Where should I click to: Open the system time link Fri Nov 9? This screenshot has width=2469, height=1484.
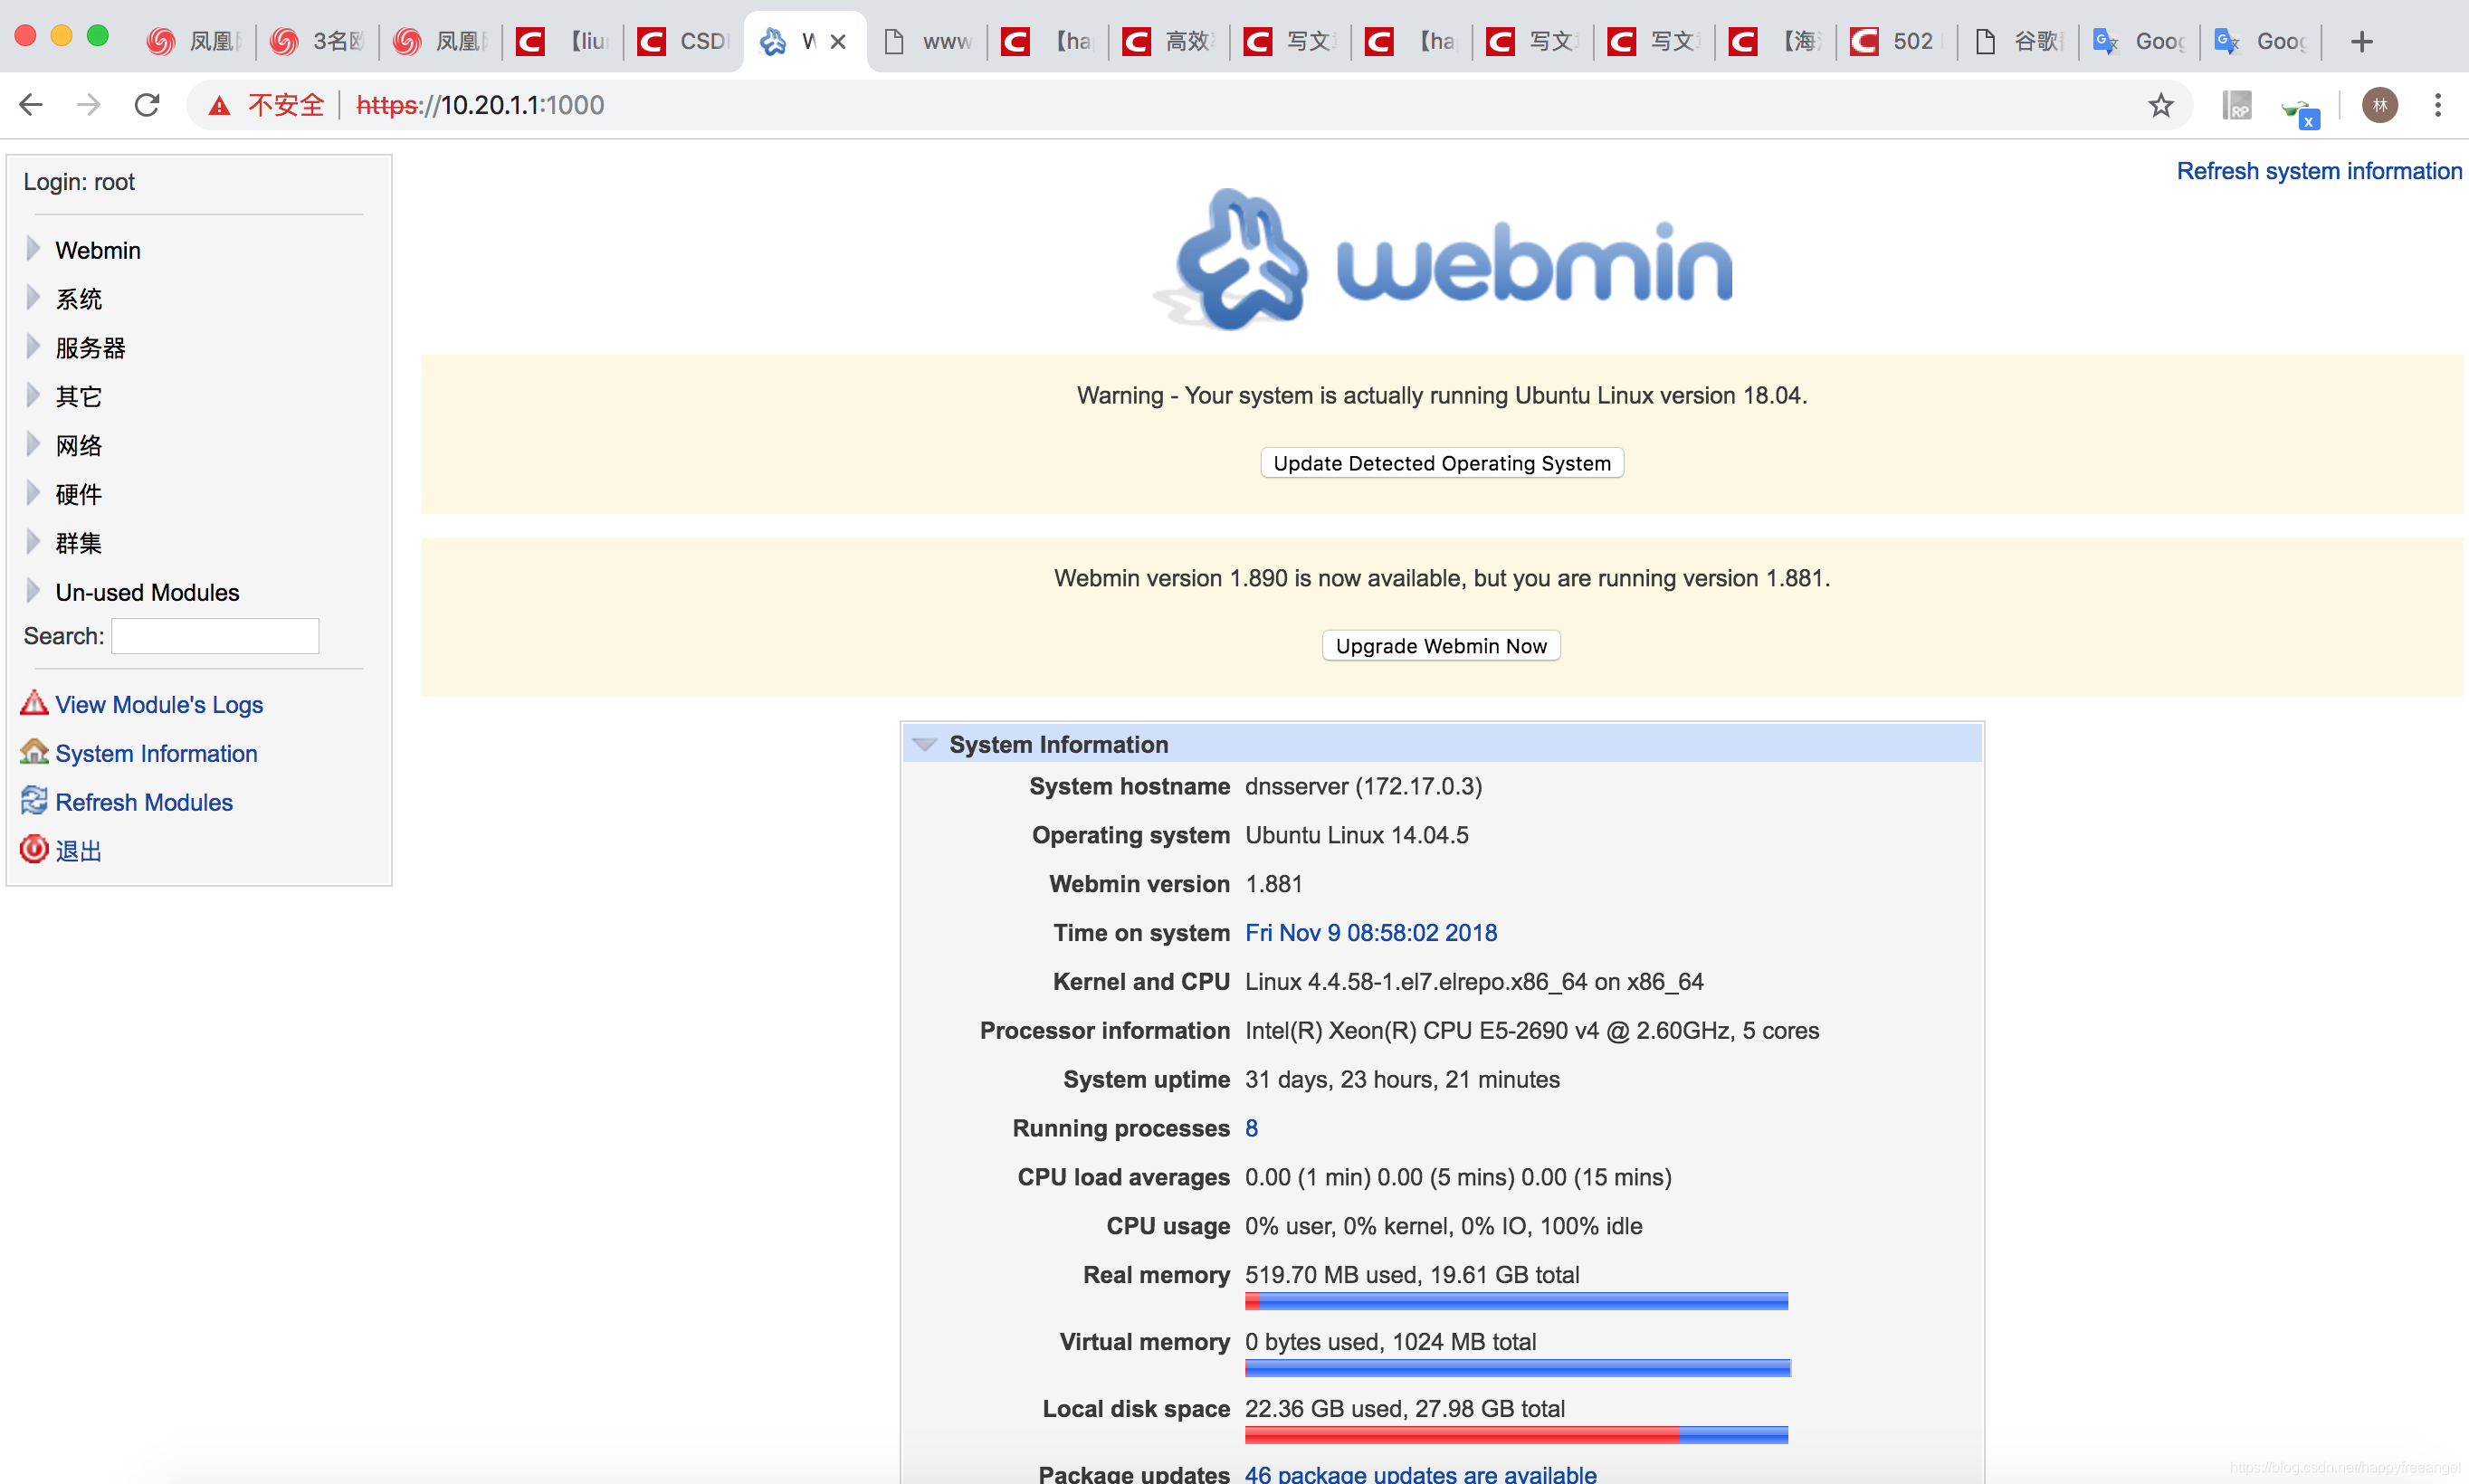click(x=1371, y=933)
